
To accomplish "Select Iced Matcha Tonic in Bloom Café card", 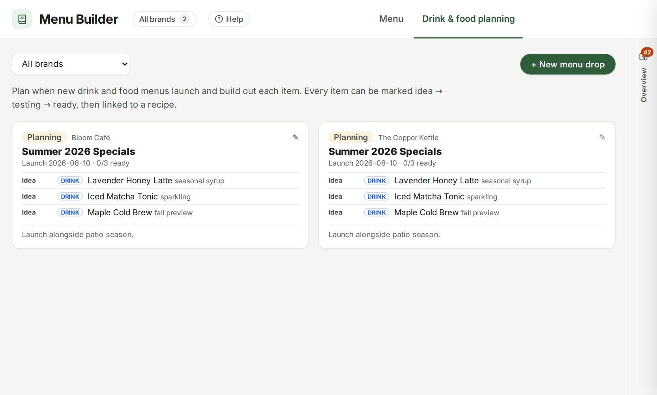I will point(123,196).
